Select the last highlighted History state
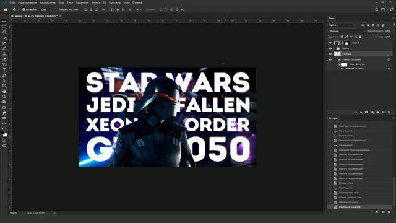This screenshot has width=396, height=223. click(x=360, y=207)
